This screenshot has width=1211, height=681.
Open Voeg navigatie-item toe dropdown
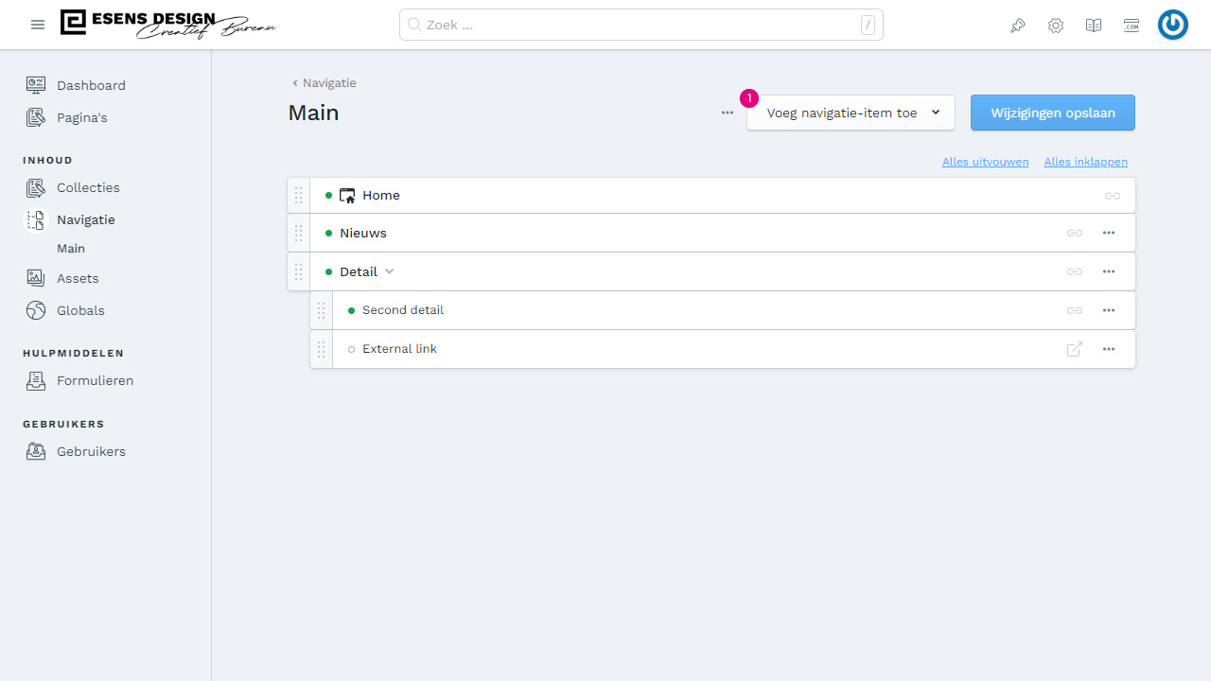click(x=851, y=113)
